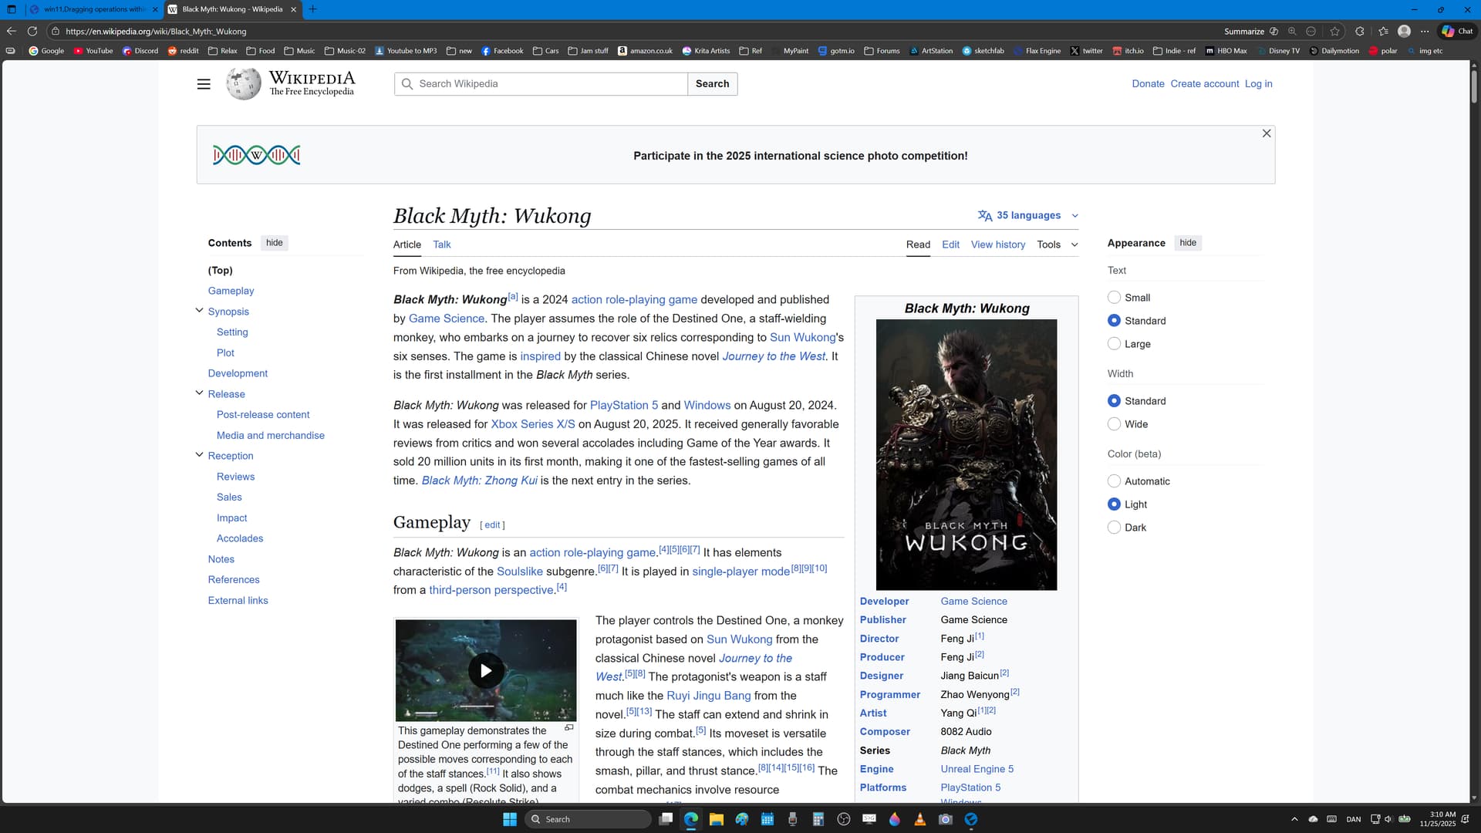Screen dimensions: 1481x833
Task: Open the Tools dropdown menu
Action: 1057,245
